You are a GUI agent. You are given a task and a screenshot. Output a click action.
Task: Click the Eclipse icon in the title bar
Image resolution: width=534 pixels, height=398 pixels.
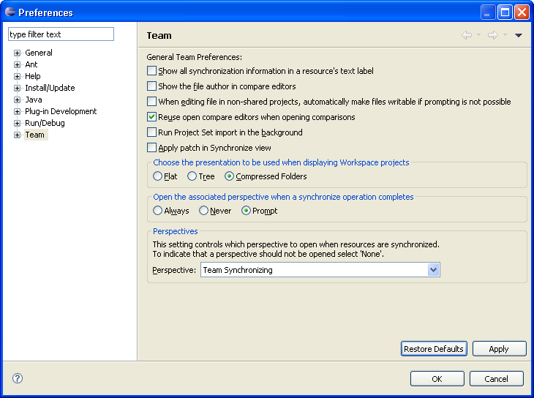point(10,12)
